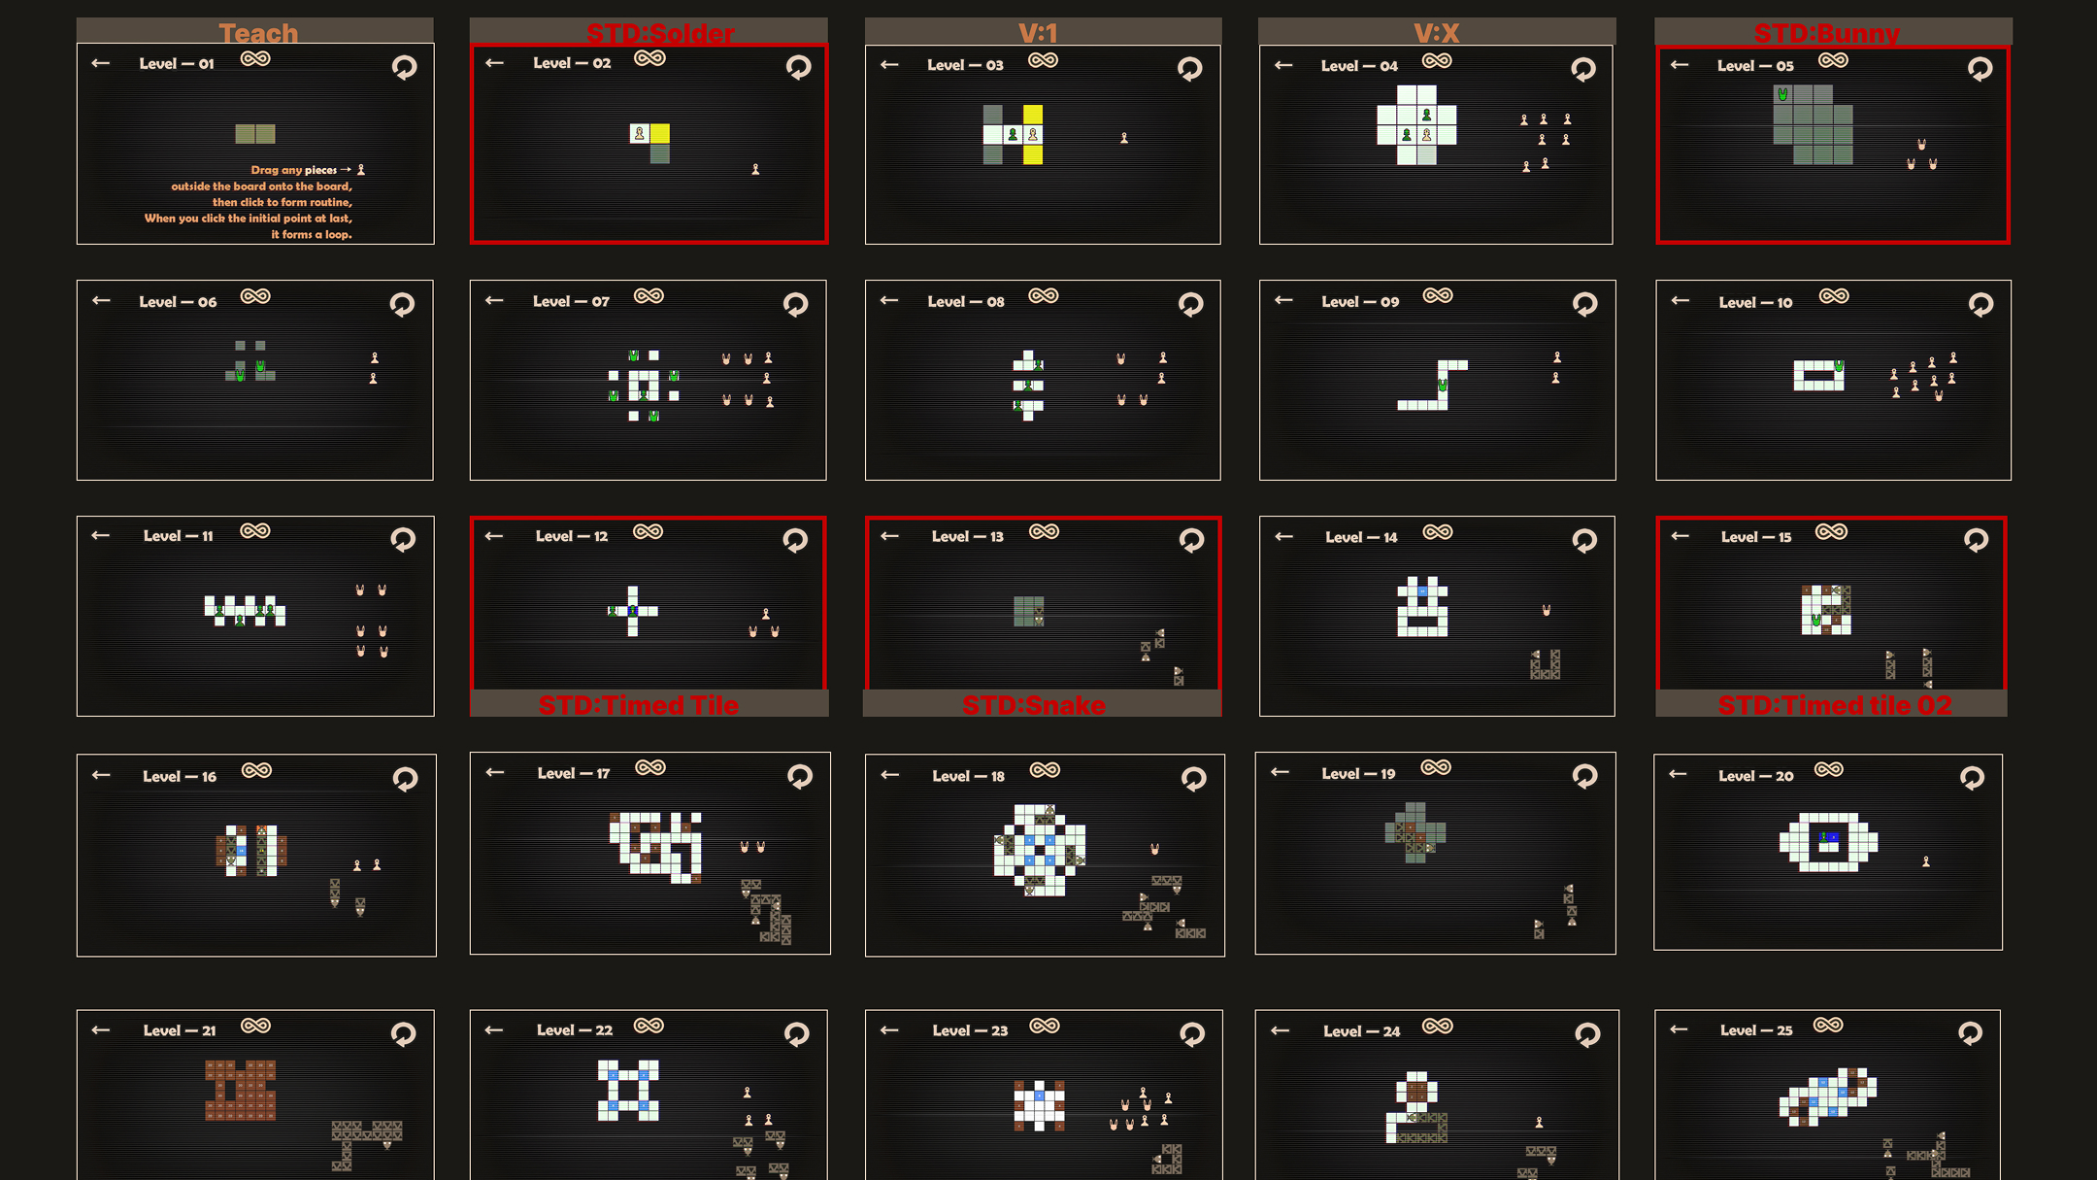Select the STD:Solder header label
Screen dimensions: 2097x1180
pyautogui.click(x=660, y=33)
